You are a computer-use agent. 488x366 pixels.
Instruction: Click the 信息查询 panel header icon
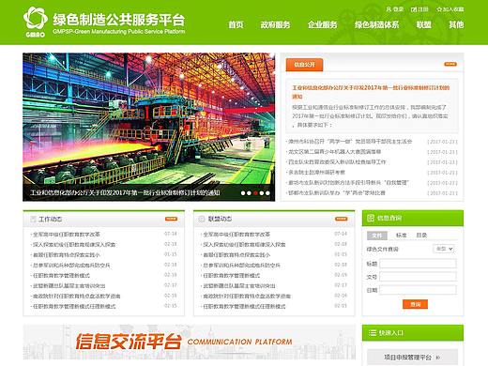tap(371, 218)
